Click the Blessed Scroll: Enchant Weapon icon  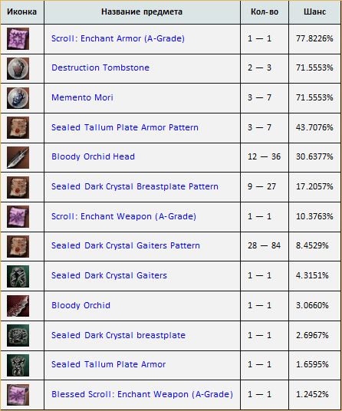pos(18,395)
